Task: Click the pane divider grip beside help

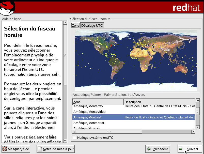Action: [x=65, y=55]
